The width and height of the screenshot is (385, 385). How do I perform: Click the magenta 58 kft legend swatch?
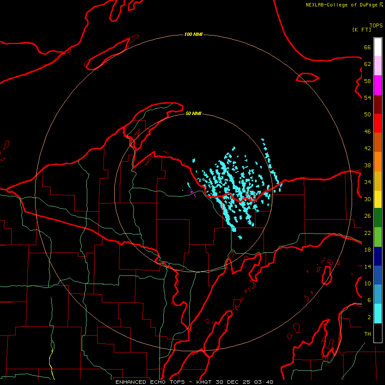point(378,85)
